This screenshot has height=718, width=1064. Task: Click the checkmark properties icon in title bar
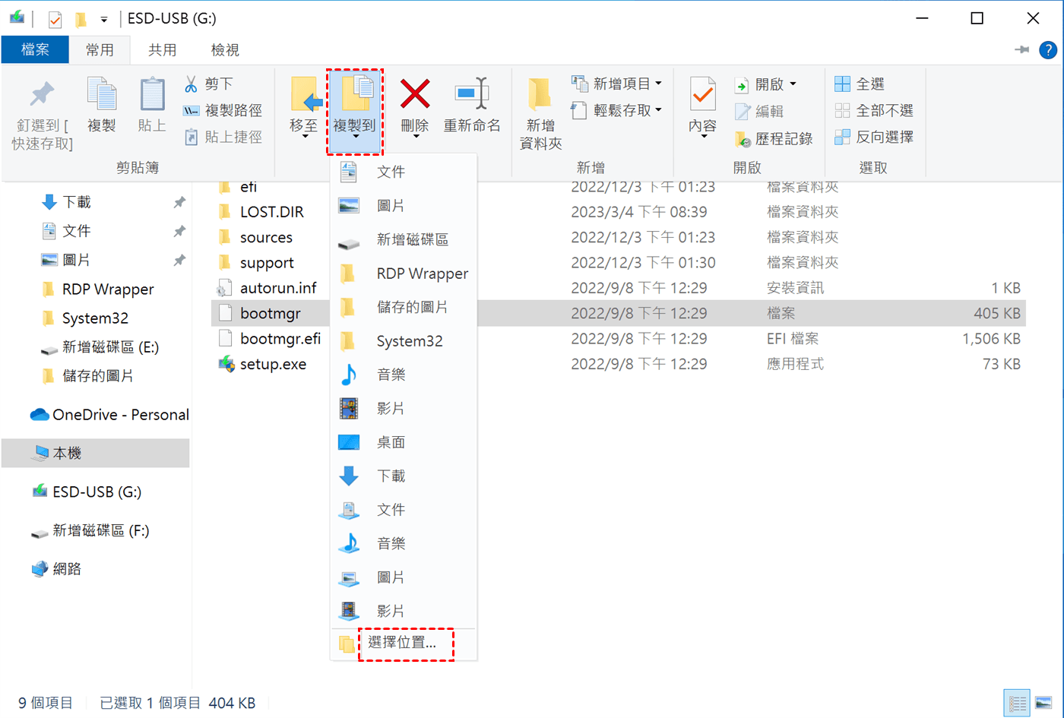[55, 19]
